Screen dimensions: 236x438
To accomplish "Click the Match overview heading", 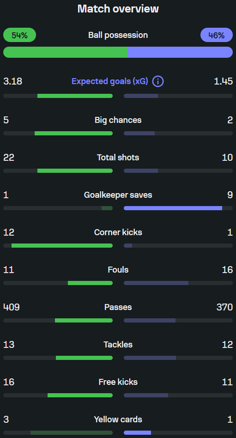I will pyautogui.click(x=118, y=9).
